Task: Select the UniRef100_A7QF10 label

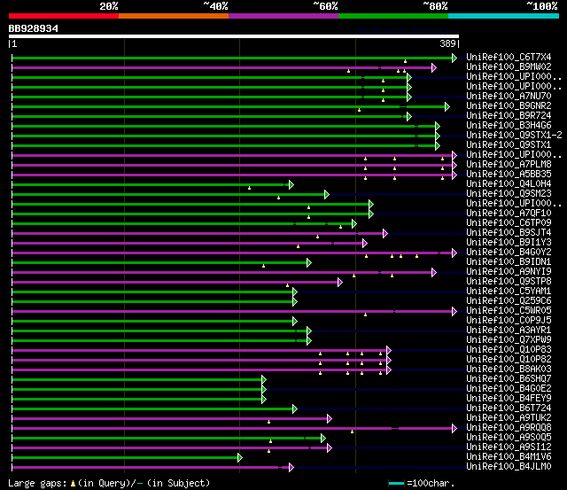Action: tap(509, 214)
